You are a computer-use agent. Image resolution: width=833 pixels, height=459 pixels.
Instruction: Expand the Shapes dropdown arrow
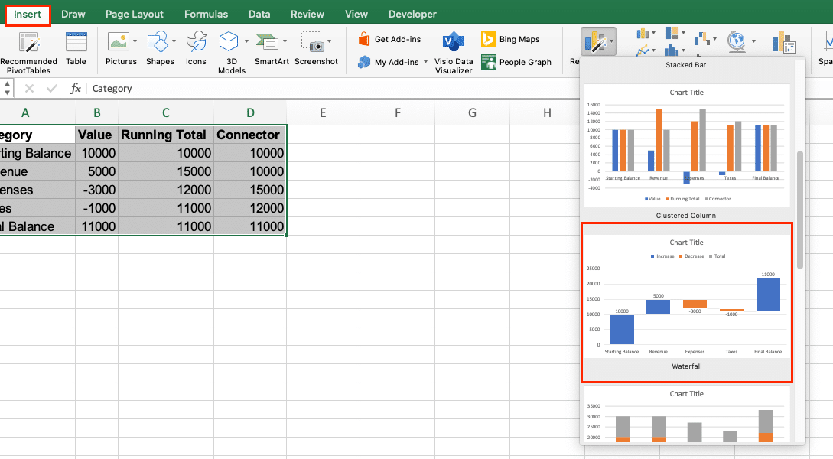pos(174,41)
